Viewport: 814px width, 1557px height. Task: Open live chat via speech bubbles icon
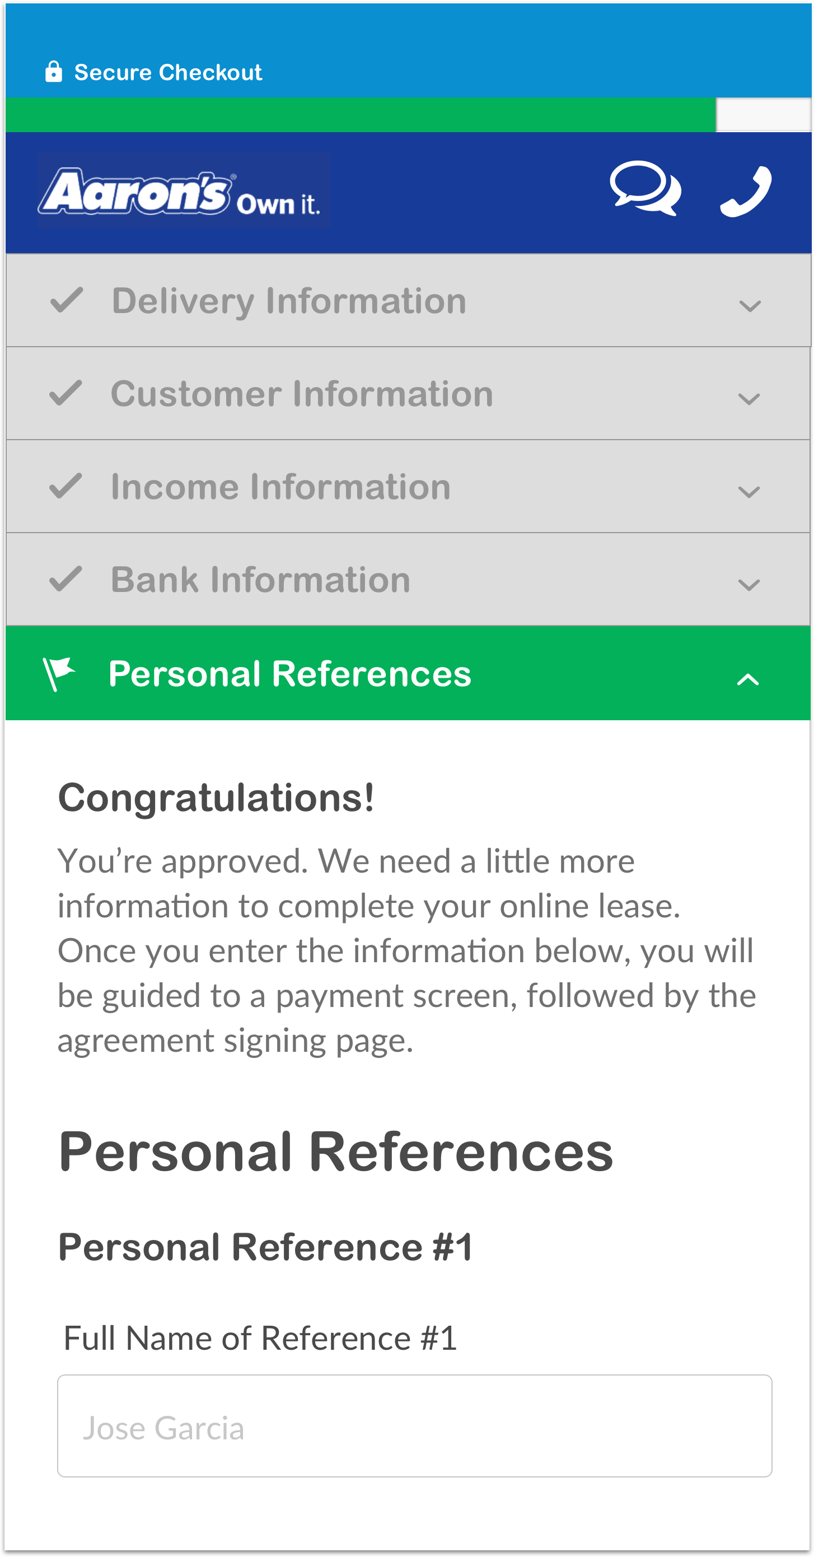645,188
